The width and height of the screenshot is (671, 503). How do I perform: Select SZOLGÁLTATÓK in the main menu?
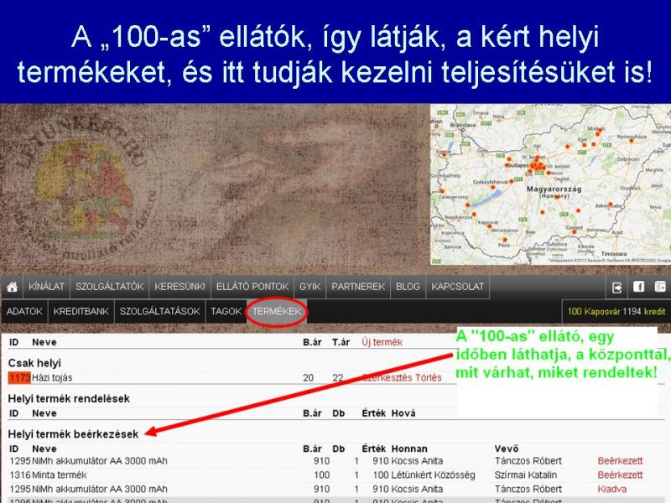click(x=110, y=287)
